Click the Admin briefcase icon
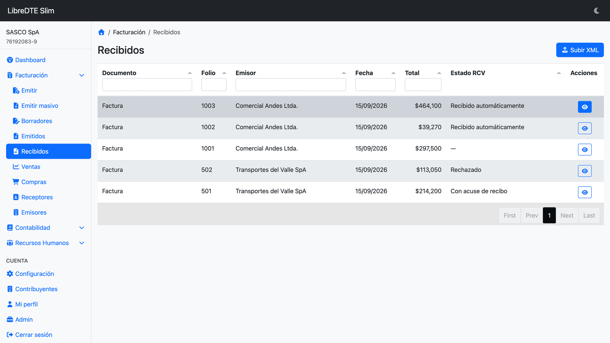Viewport: 610px width, 343px height. (10, 319)
